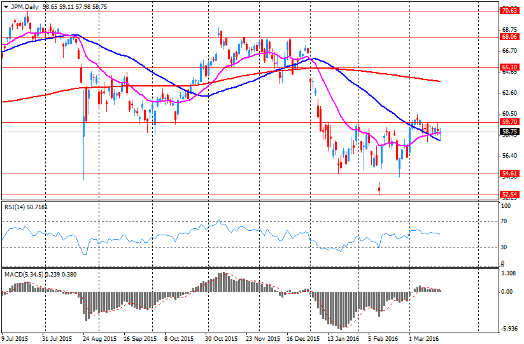The height and width of the screenshot is (344, 524).
Task: Click the 60.50 price axis label
Action: 509,114
